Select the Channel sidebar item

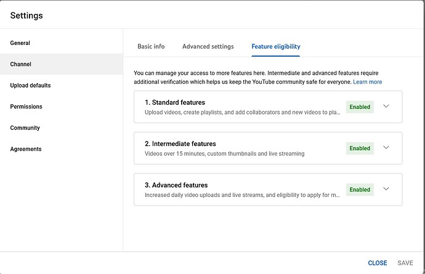pyautogui.click(x=61, y=64)
